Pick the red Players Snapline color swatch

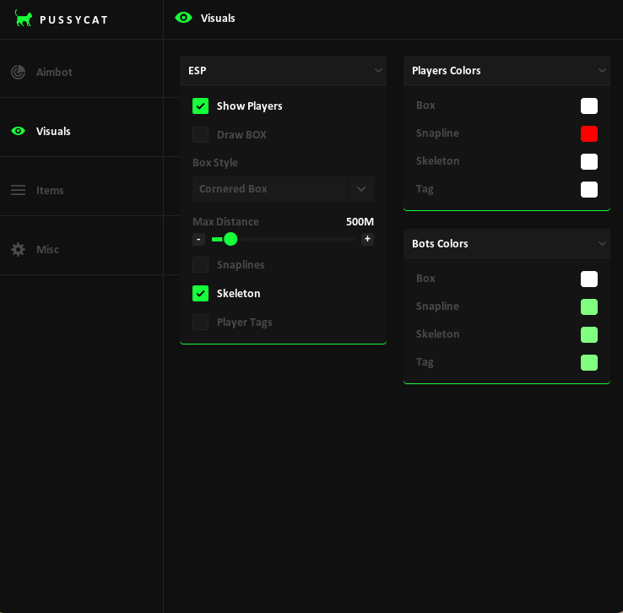[x=589, y=133]
